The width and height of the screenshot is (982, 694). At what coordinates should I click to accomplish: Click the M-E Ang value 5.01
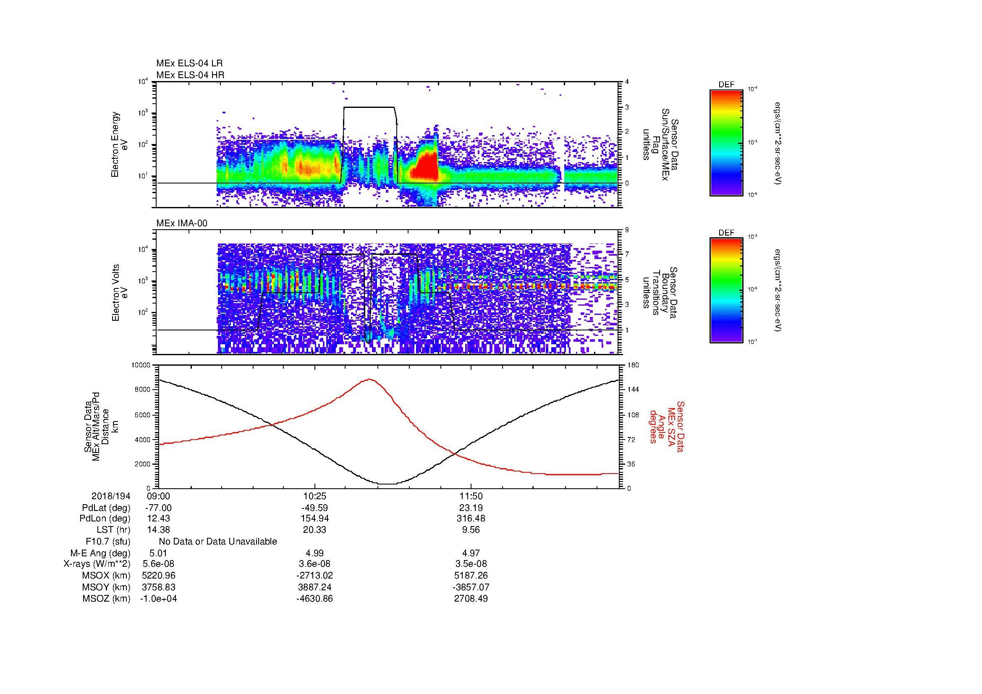(x=158, y=553)
